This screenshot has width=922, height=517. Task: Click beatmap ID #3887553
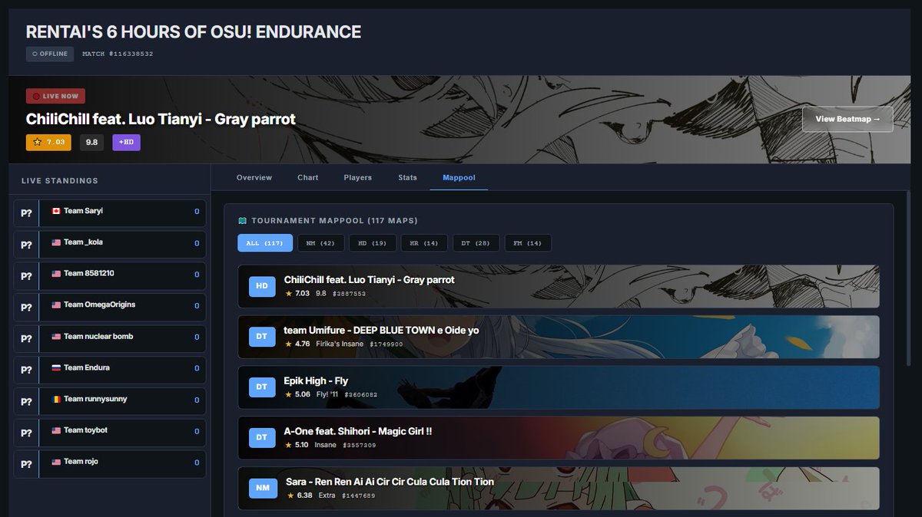click(349, 294)
